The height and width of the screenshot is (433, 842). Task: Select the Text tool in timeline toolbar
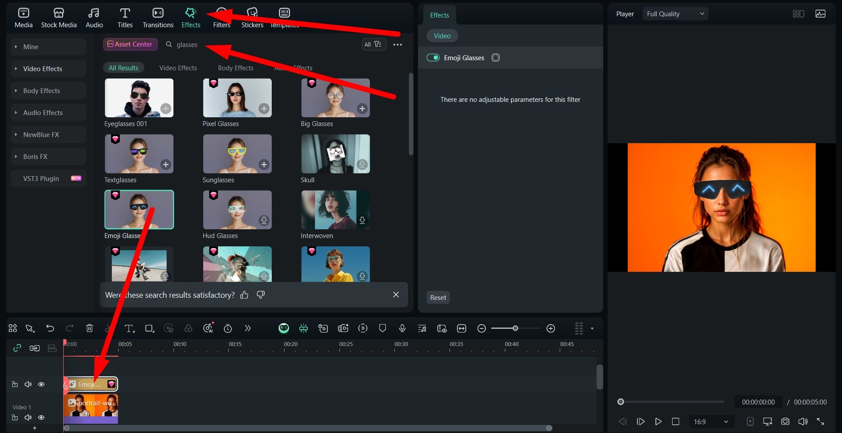click(x=130, y=328)
